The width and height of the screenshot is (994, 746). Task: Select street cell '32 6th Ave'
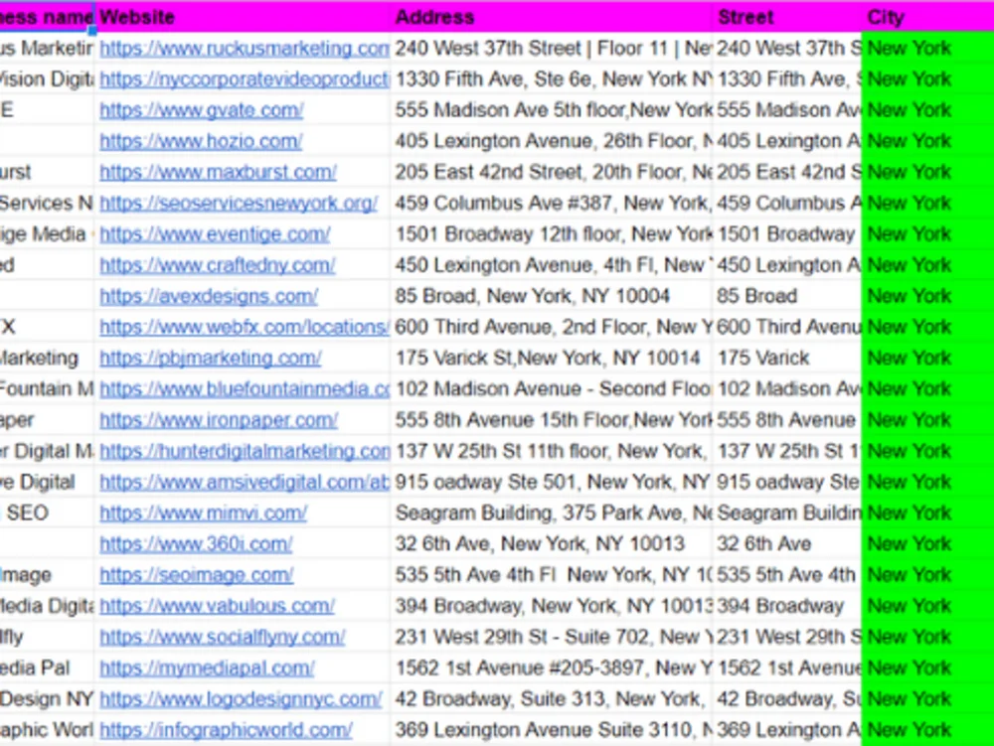pyautogui.click(x=786, y=544)
